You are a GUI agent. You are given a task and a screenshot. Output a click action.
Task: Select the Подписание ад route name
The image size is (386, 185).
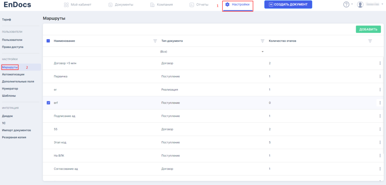pyautogui.click(x=64, y=116)
